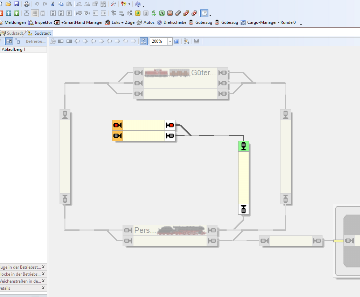360x297 pixels.
Task: Toggle the list view panel button
Action: tap(9, 41)
